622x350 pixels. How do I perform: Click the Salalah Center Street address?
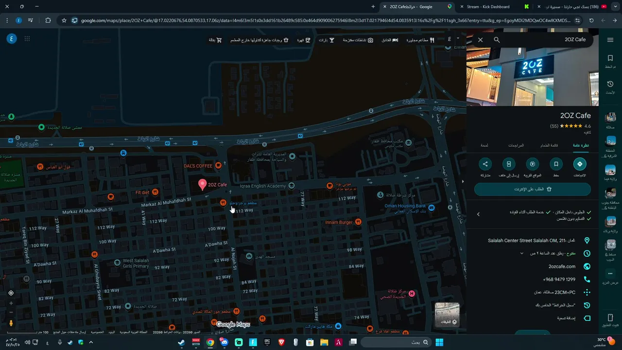click(x=533, y=241)
